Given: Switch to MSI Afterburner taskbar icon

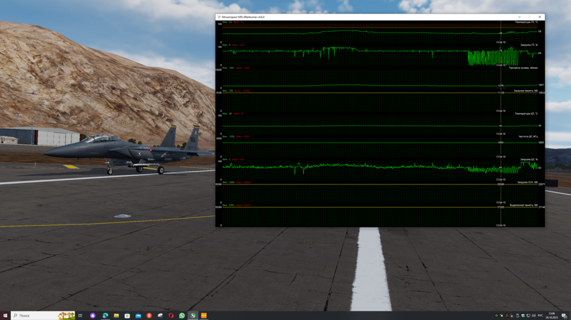Looking at the screenshot, I should [192, 315].
